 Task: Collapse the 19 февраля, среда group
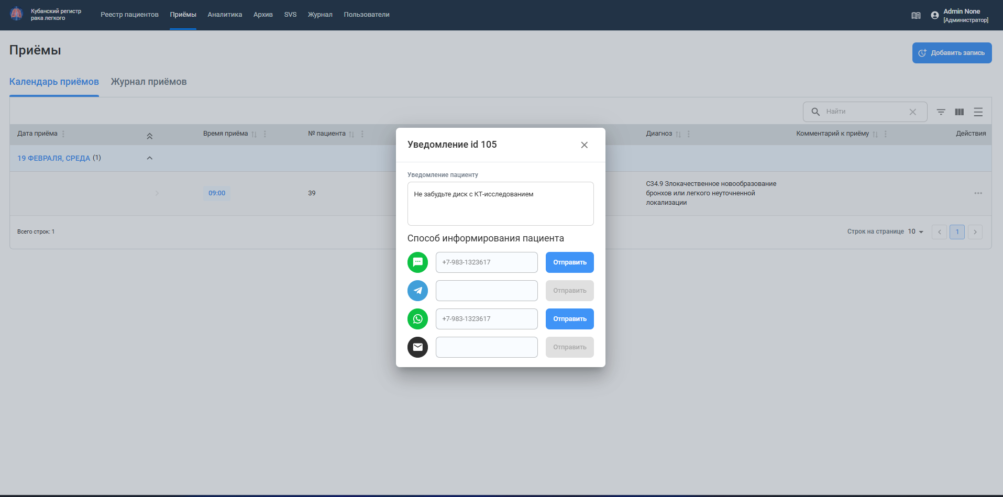tap(149, 158)
